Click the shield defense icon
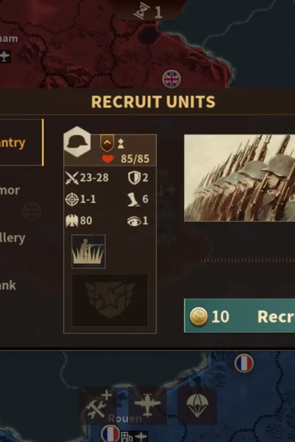Screen dimensions: 295x442 pos(134,178)
